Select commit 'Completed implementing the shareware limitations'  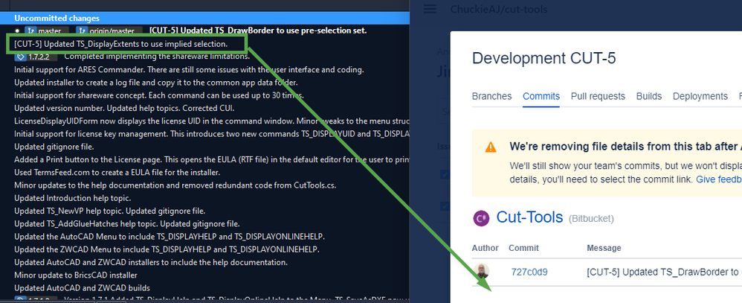[x=157, y=57]
